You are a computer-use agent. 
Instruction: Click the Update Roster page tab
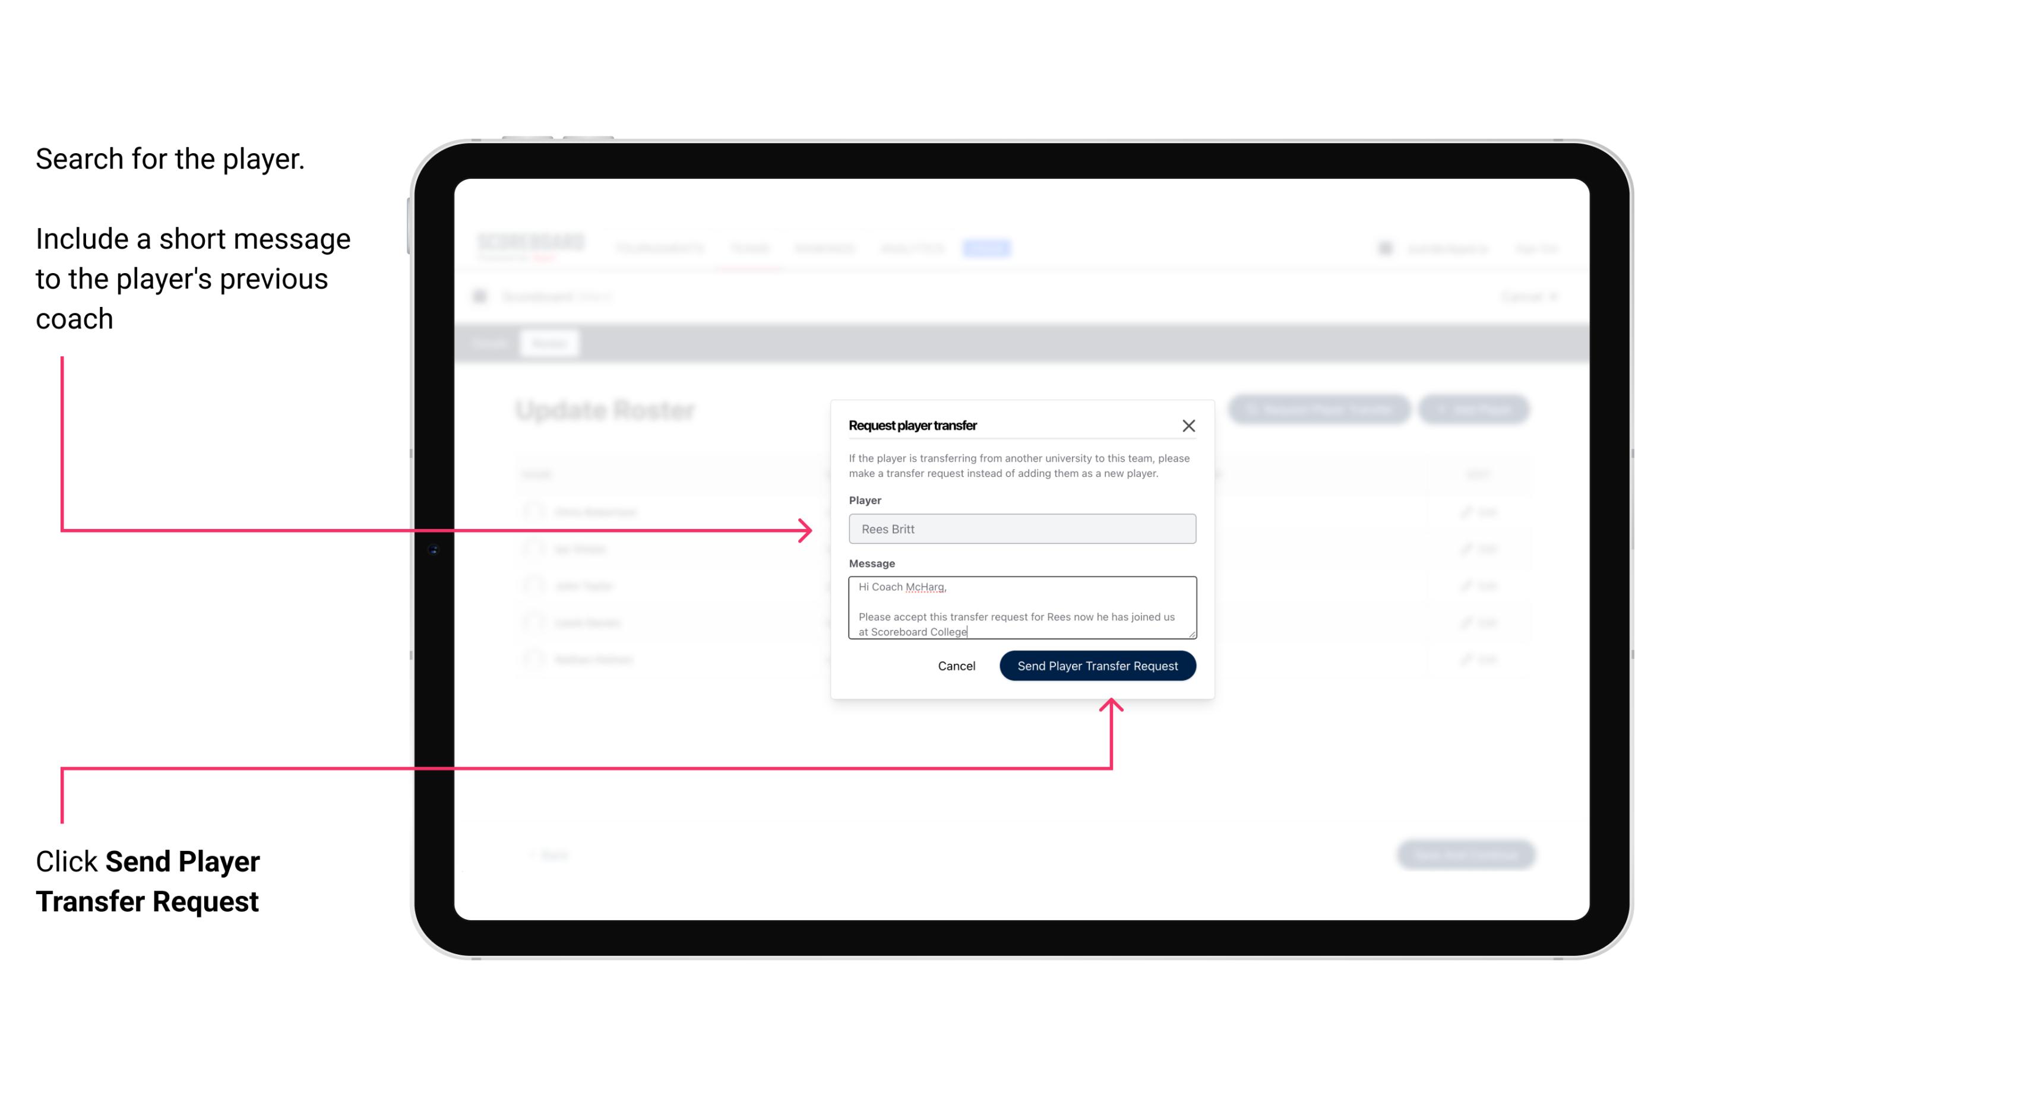tap(548, 343)
